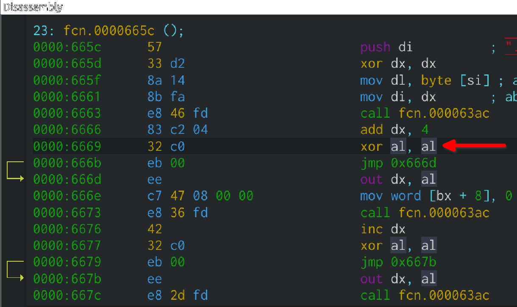Select the fcn.0000665c function header
517x307 pixels.
pos(108,30)
